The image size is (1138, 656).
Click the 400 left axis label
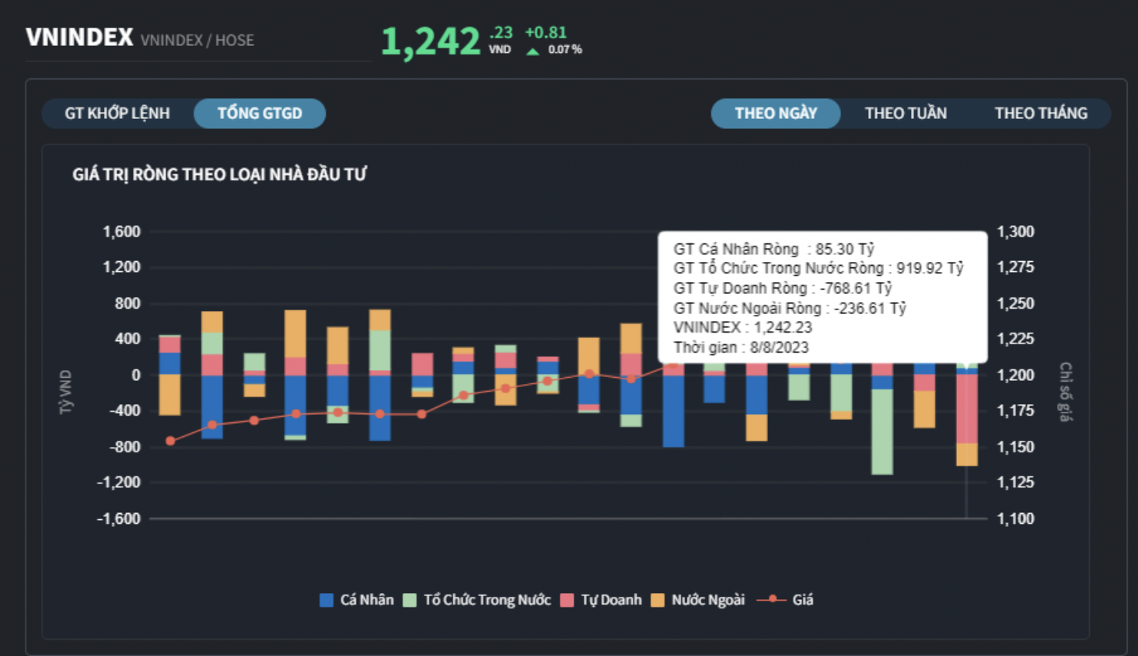[128, 339]
